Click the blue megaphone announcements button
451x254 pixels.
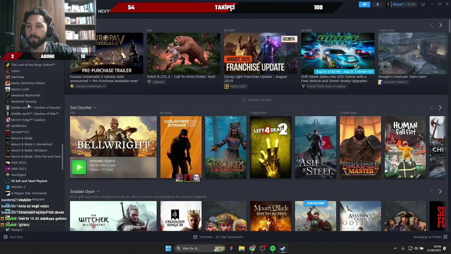pos(364,4)
